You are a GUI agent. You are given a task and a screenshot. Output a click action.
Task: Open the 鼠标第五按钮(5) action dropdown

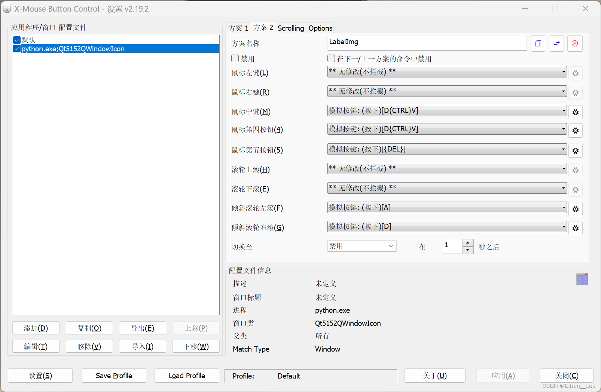(447, 149)
